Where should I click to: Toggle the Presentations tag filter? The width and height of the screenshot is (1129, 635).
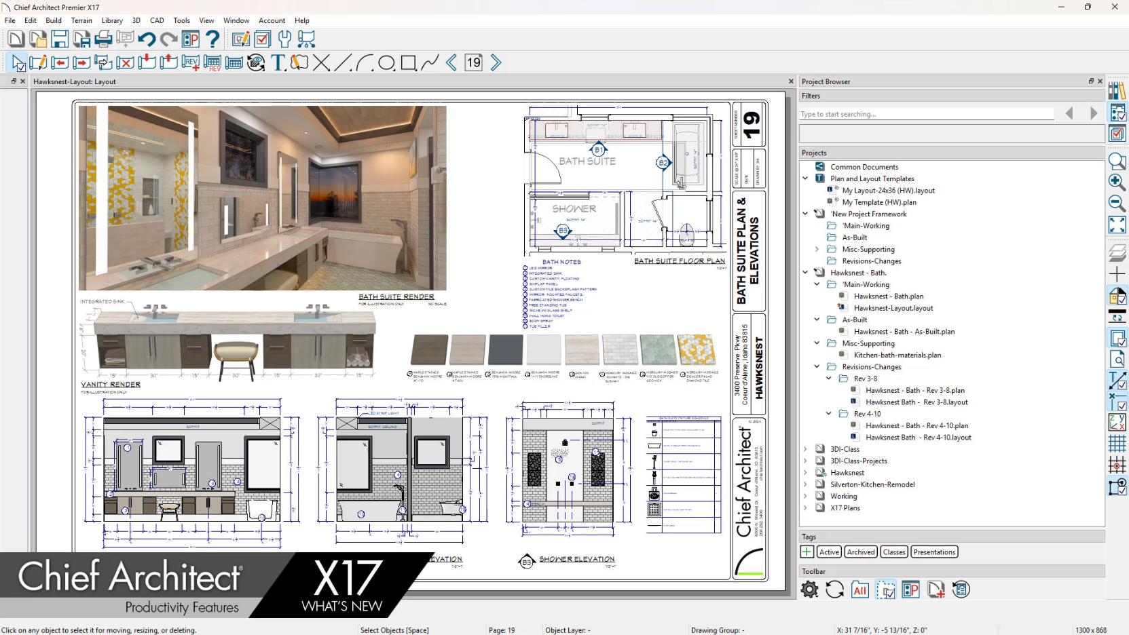[x=934, y=552]
